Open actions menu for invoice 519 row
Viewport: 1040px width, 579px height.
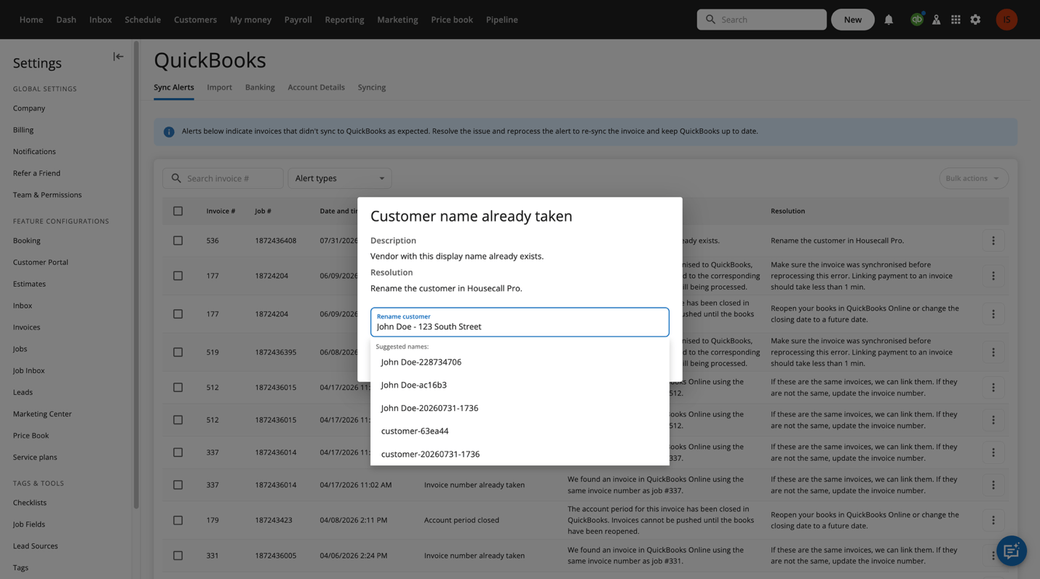coord(993,352)
